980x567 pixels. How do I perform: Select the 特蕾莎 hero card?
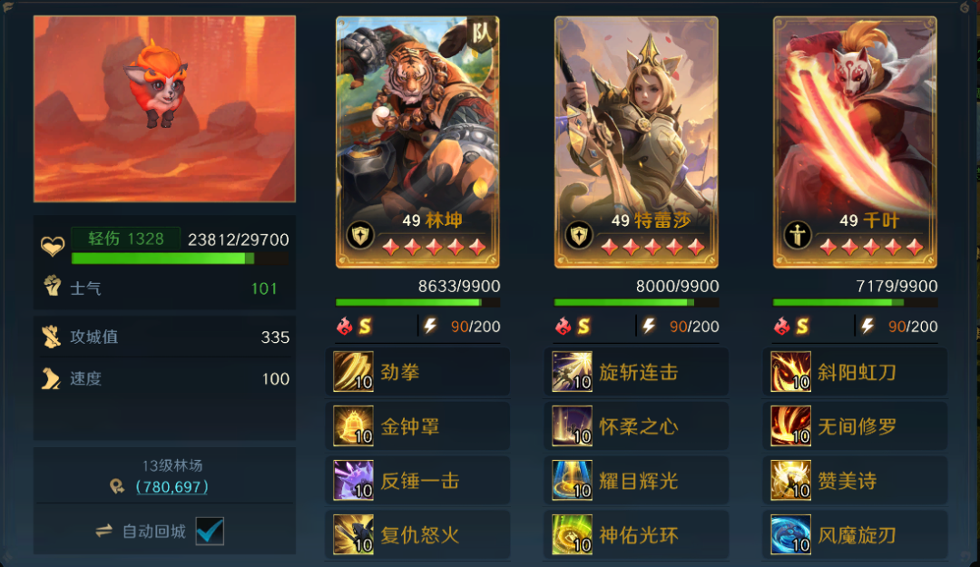(636, 142)
